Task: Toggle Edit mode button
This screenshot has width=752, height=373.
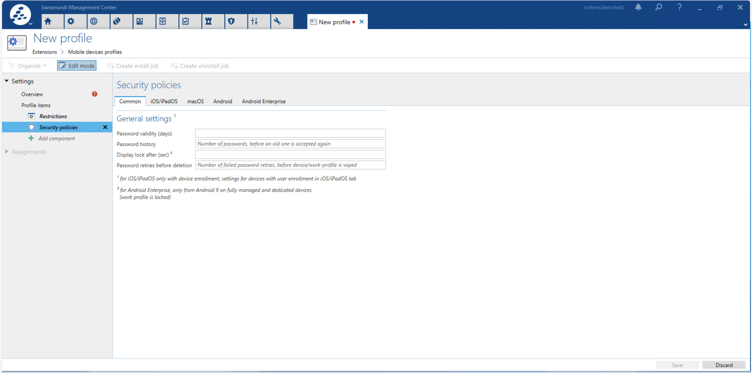Action: [x=77, y=66]
